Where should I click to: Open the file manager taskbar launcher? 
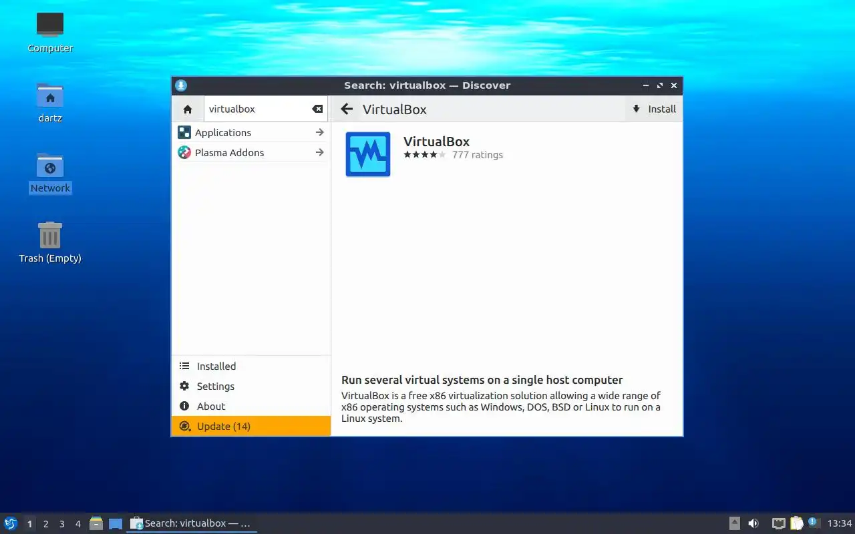point(96,523)
